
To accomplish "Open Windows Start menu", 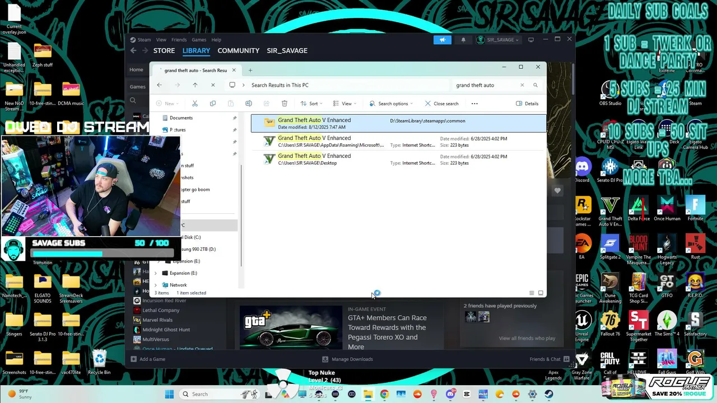I will [x=169, y=394].
